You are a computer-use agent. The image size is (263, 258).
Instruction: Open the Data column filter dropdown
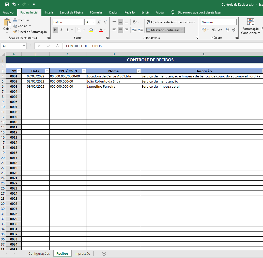[x=47, y=71]
